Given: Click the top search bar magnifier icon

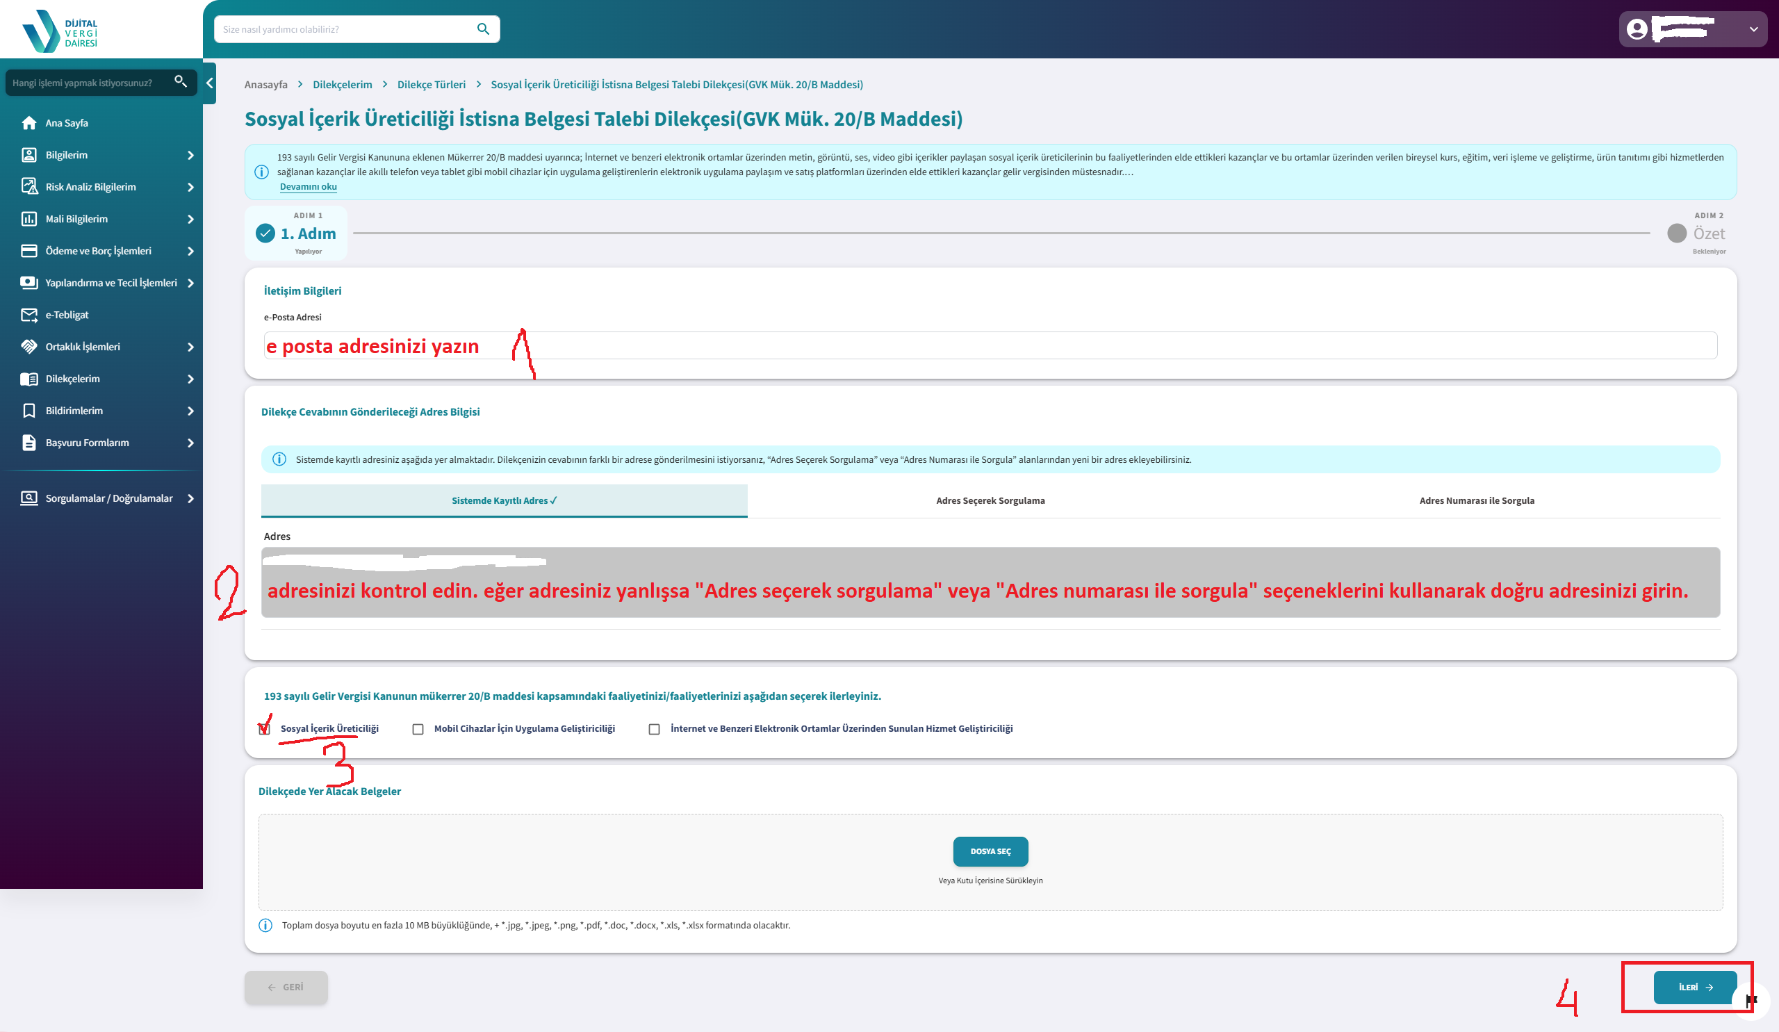Looking at the screenshot, I should [483, 29].
